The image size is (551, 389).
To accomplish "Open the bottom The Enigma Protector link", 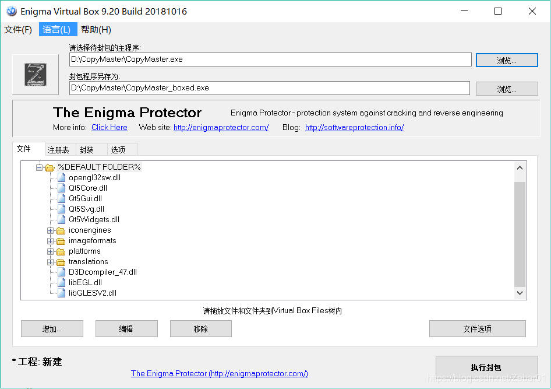I will pos(219,373).
